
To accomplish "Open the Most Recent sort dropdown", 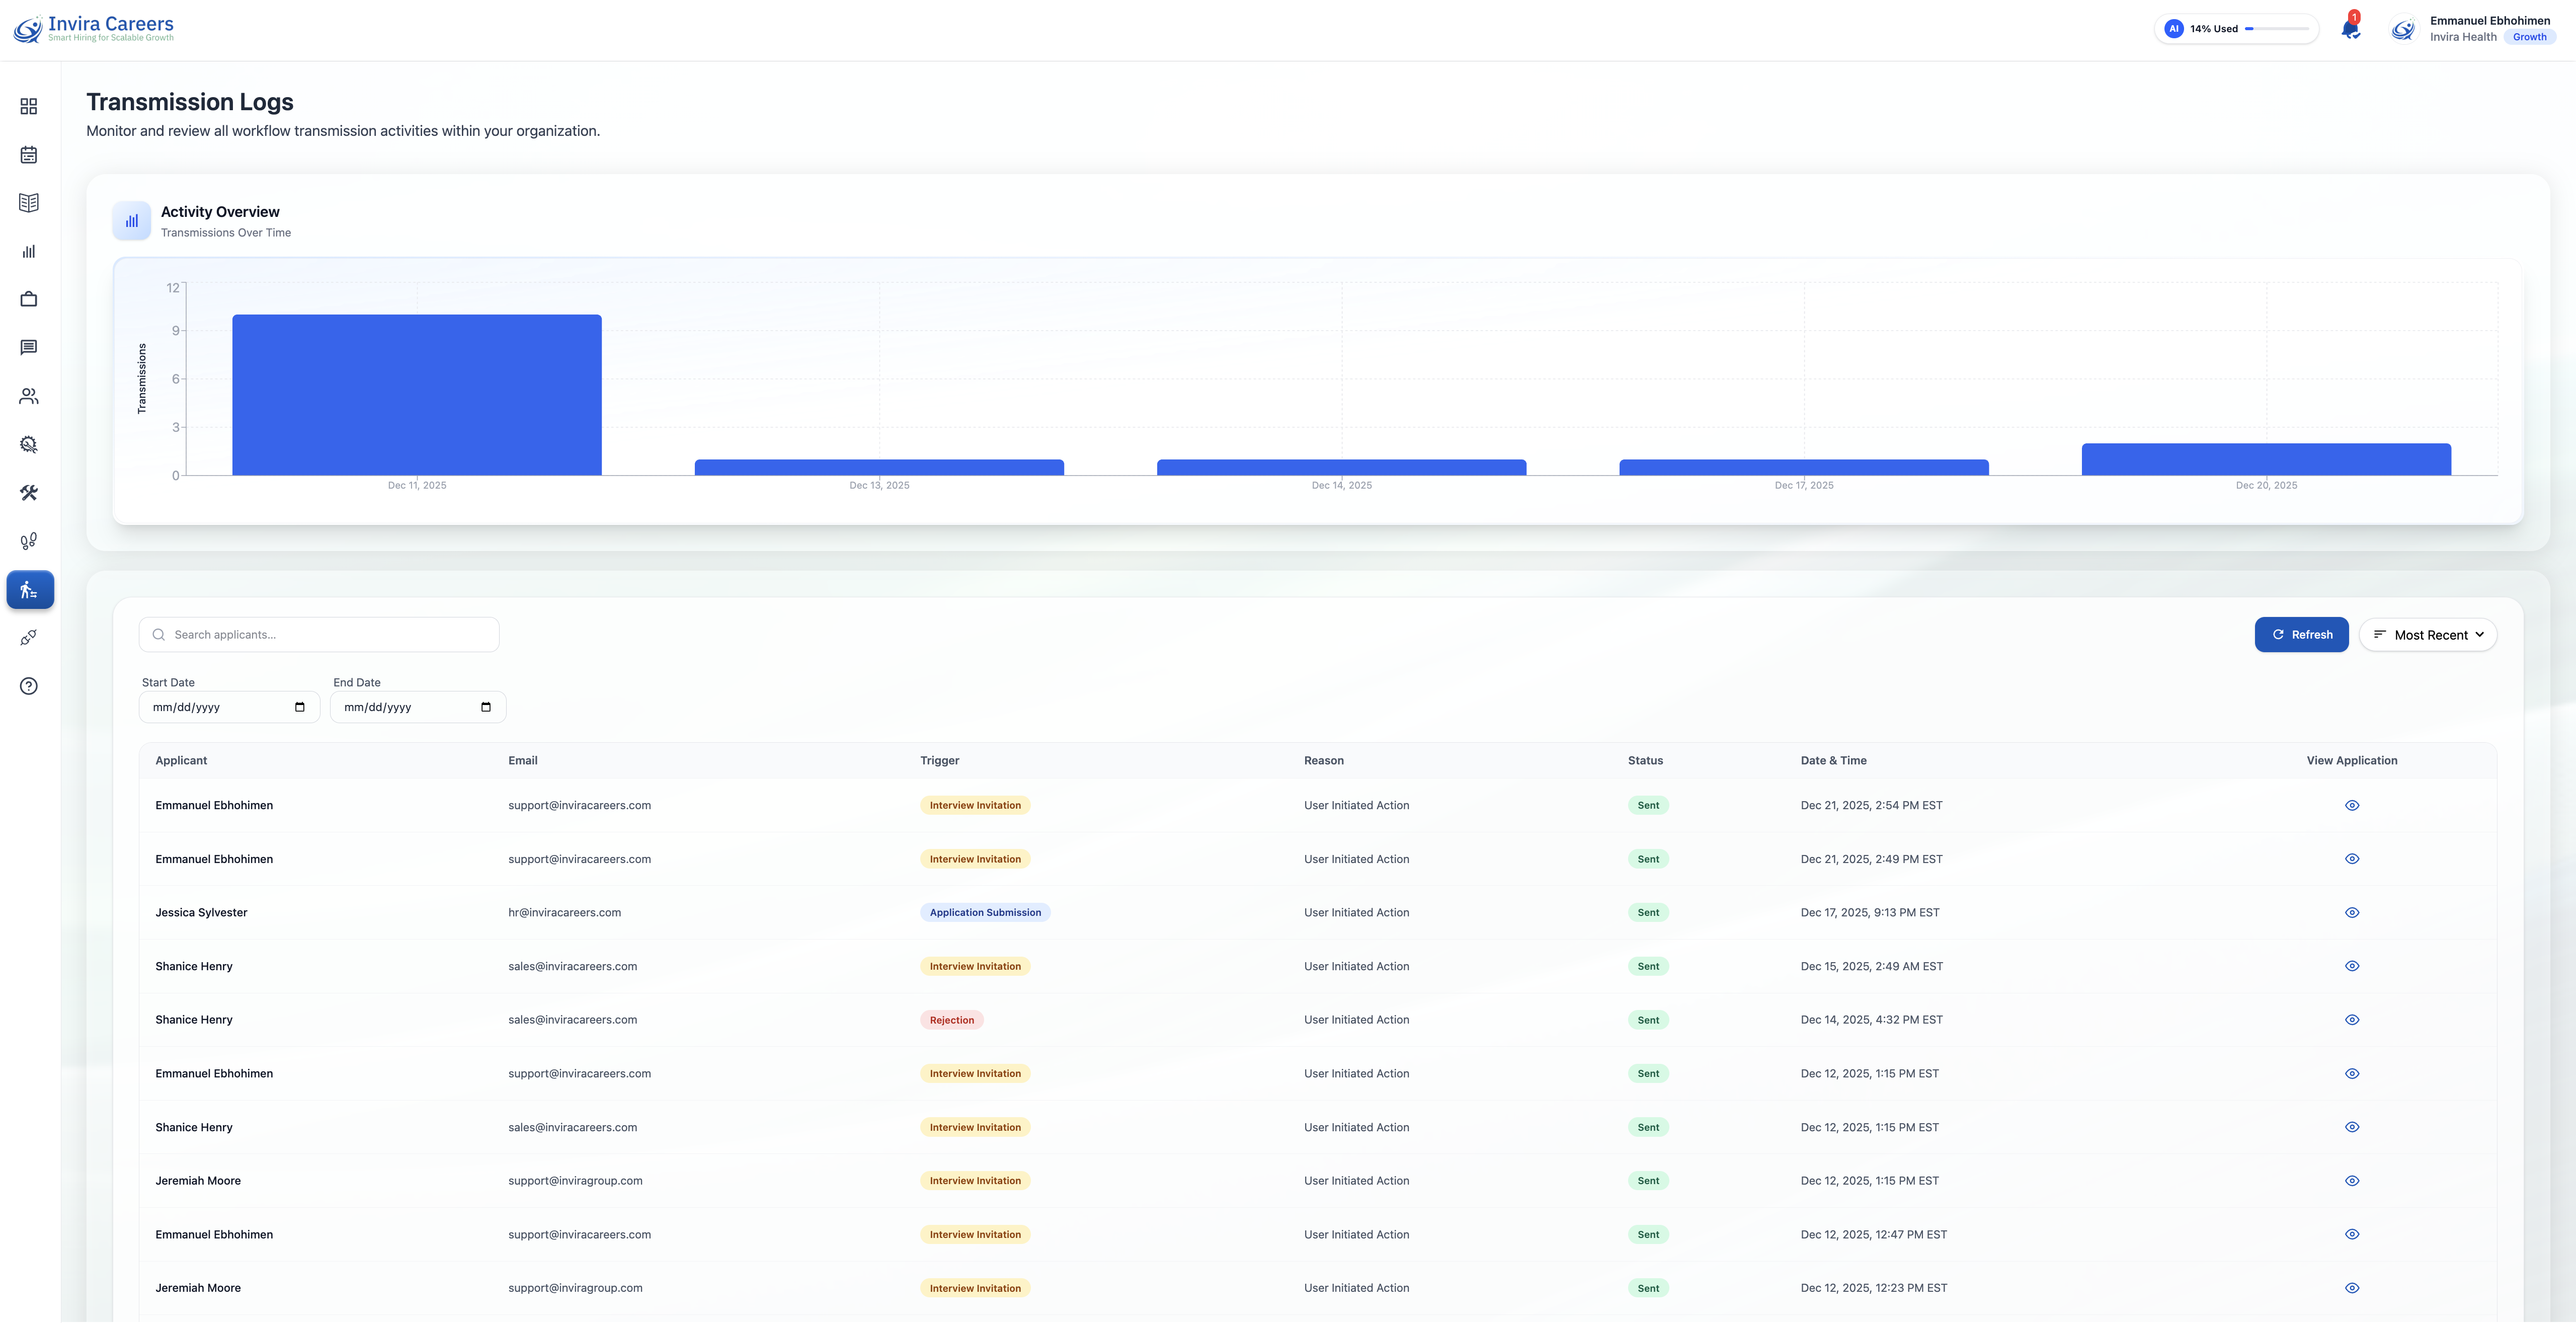I will click(2427, 635).
